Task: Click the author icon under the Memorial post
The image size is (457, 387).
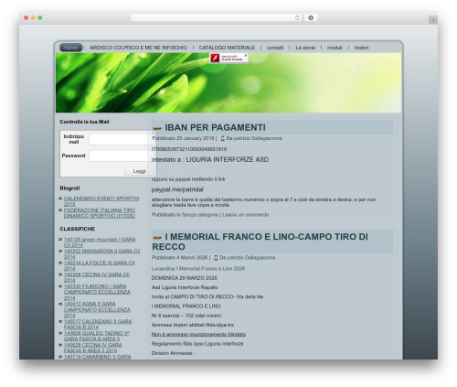Action: (x=216, y=258)
